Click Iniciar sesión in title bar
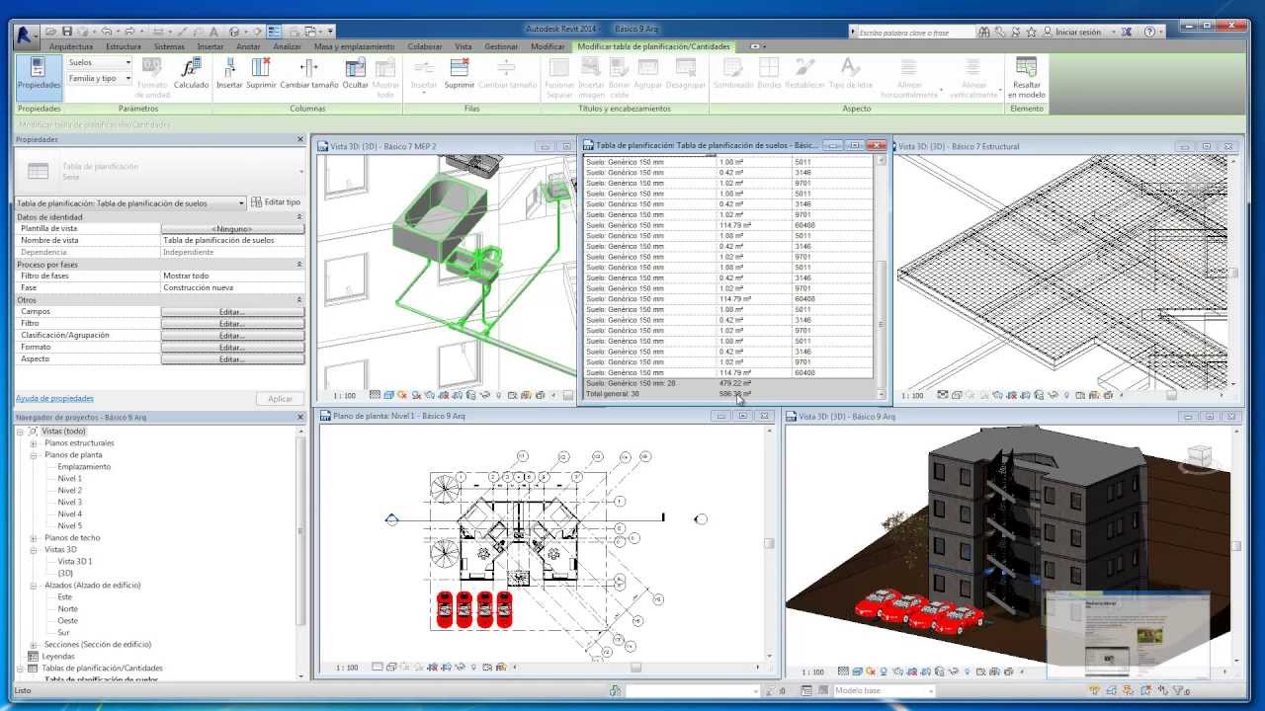 pos(1077,33)
